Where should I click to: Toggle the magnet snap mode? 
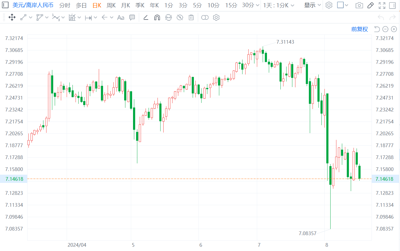(x=157, y=17)
